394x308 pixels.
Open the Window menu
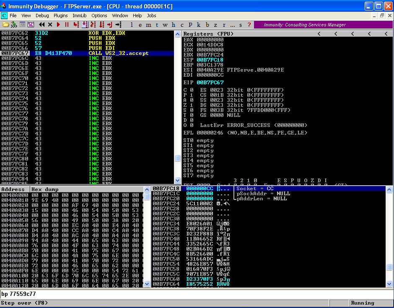(120, 16)
